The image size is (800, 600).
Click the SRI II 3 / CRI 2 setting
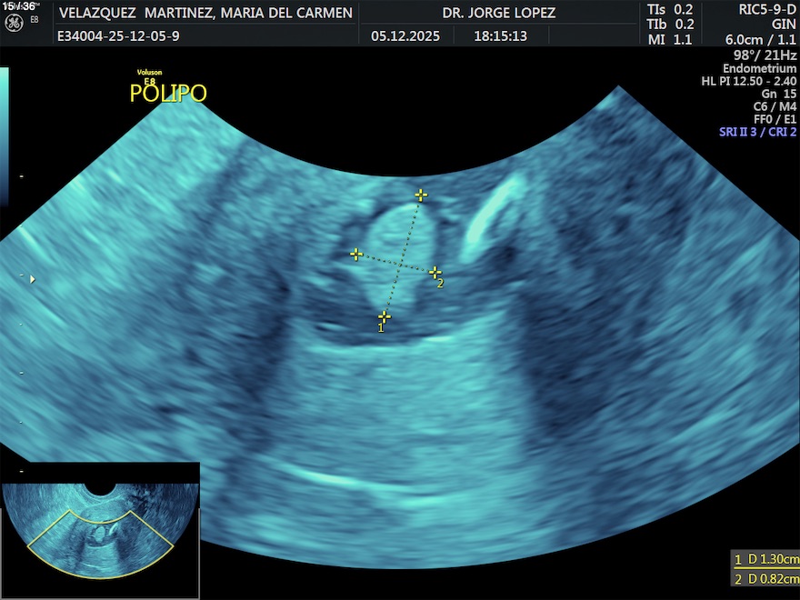[x=757, y=132]
